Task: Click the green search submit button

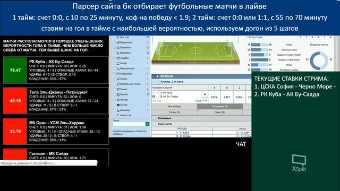Action: [148, 124]
